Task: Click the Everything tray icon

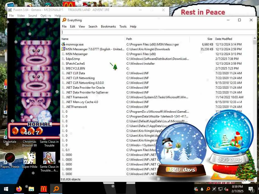Action: click(x=208, y=189)
